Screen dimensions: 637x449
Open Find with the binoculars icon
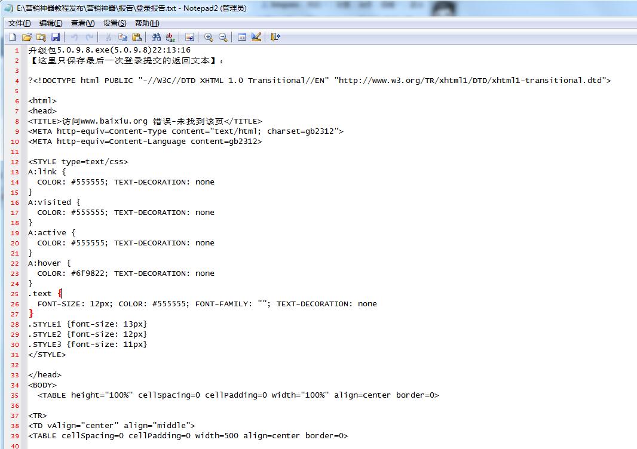(156, 37)
